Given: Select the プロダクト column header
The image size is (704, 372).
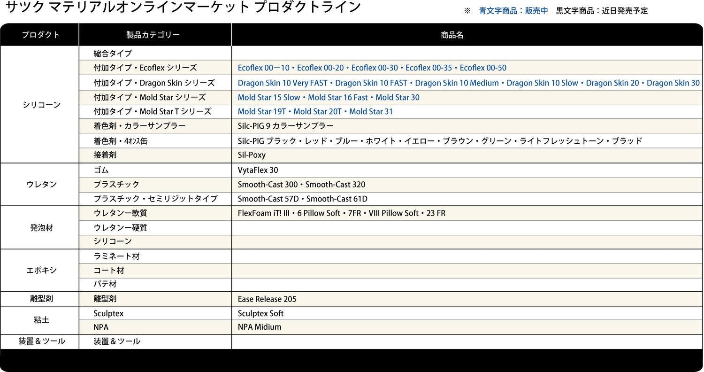Looking at the screenshot, I should (40, 35).
